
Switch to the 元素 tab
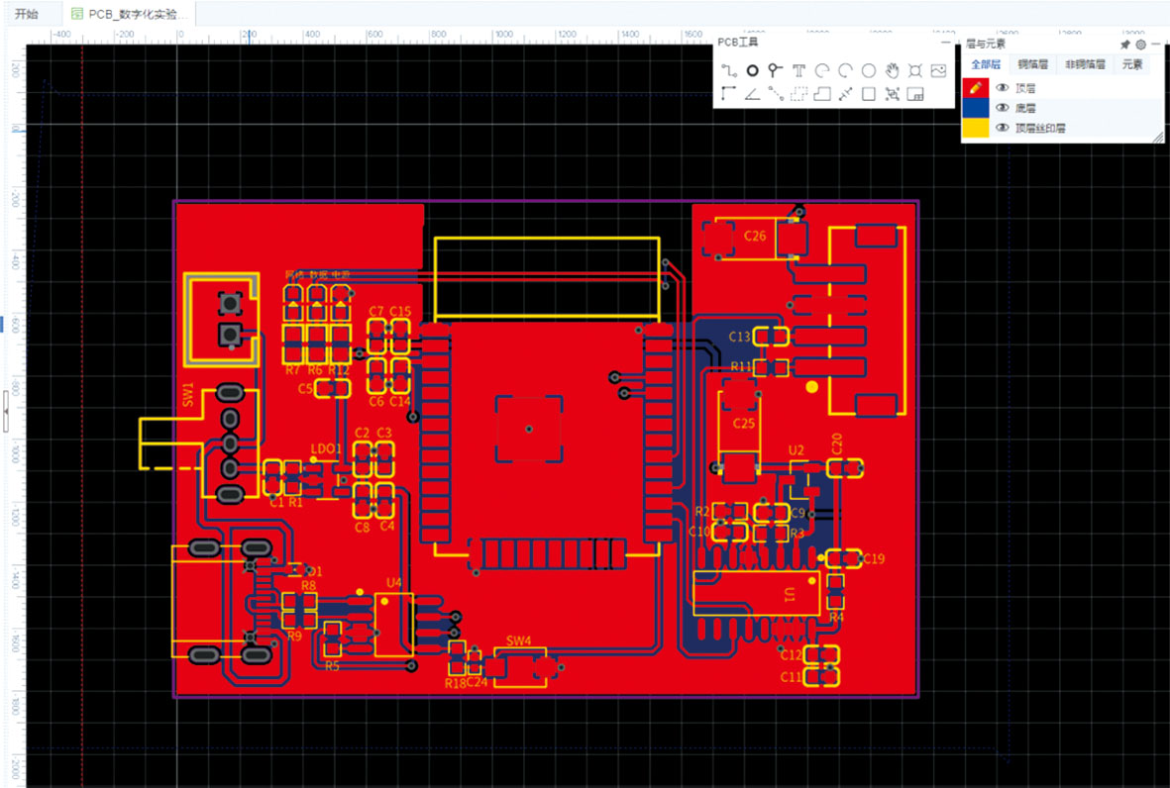pos(1131,64)
